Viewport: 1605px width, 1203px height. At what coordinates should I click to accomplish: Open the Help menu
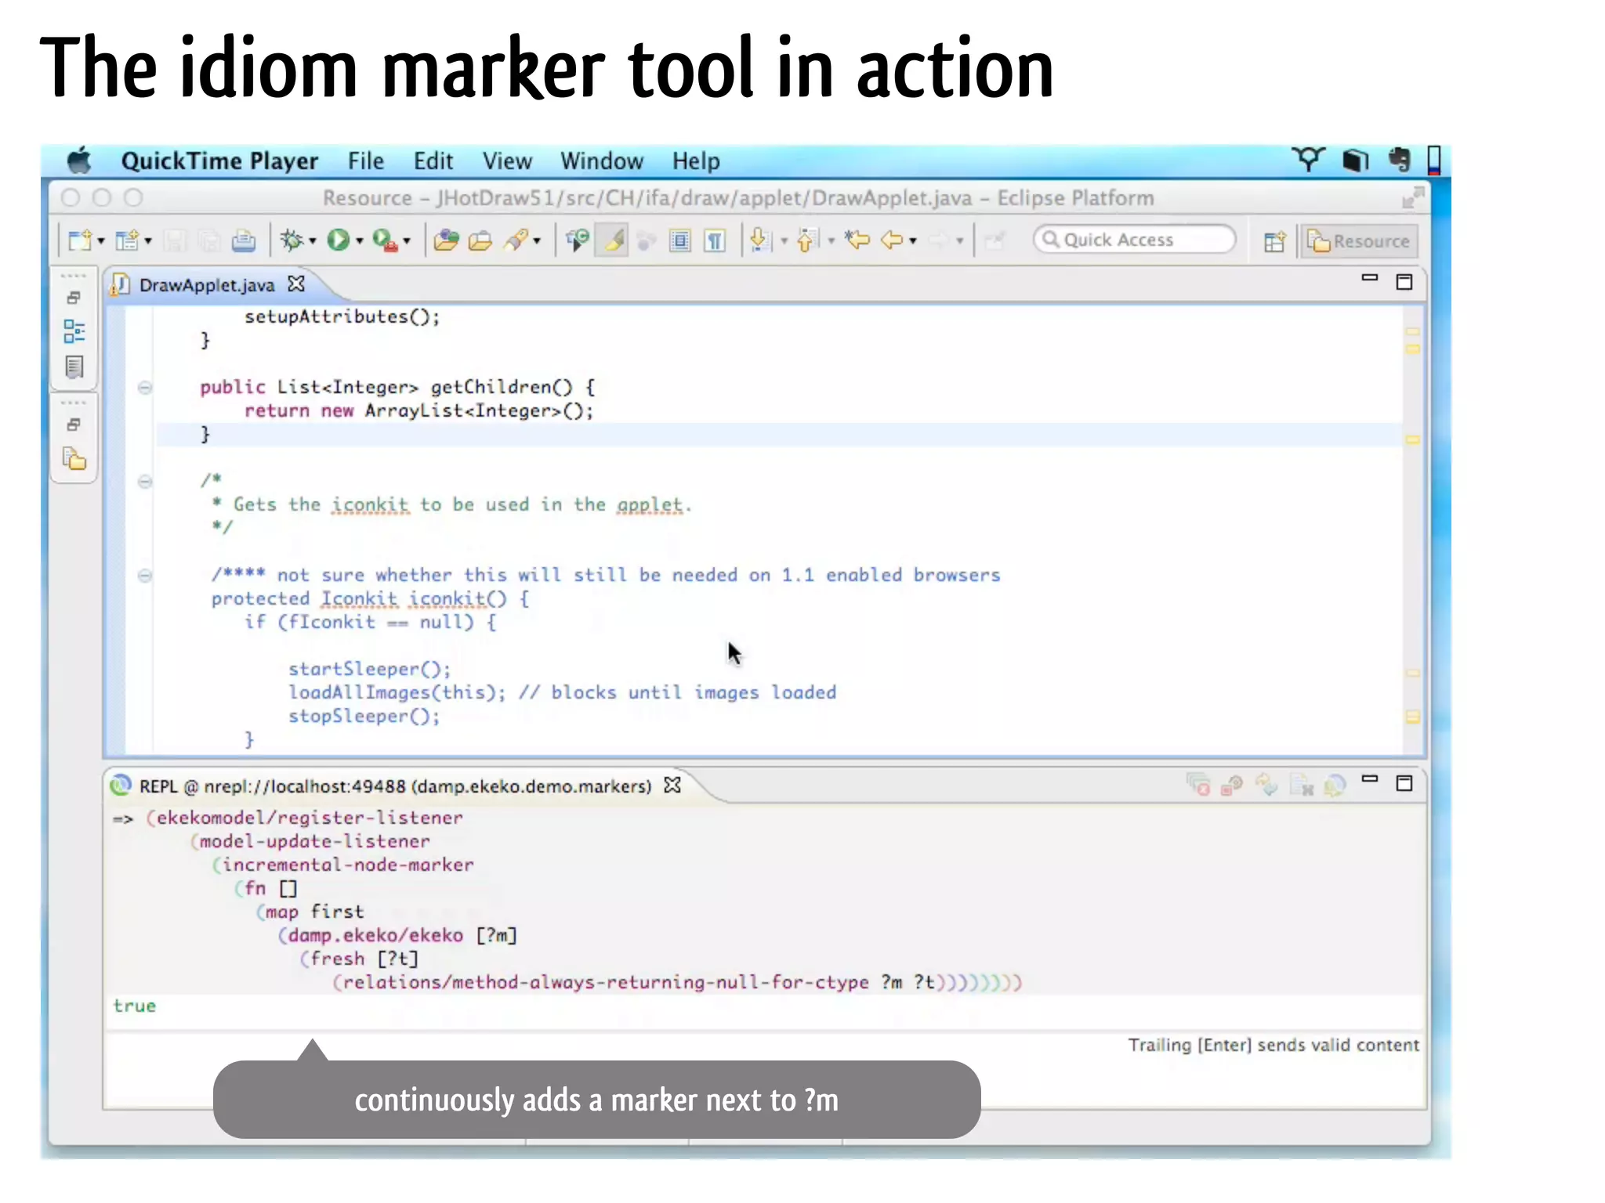pyautogui.click(x=696, y=161)
